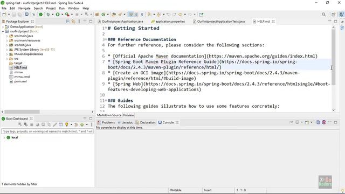Maximize the editor area
Image resolution: width=345 pixels, height=194 pixels.
335,22
